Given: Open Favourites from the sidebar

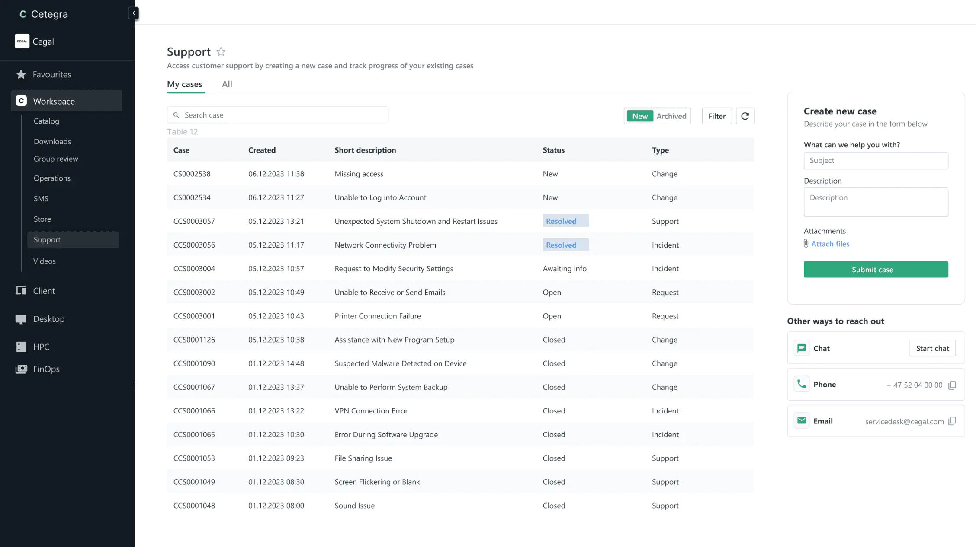Looking at the screenshot, I should pos(52,74).
